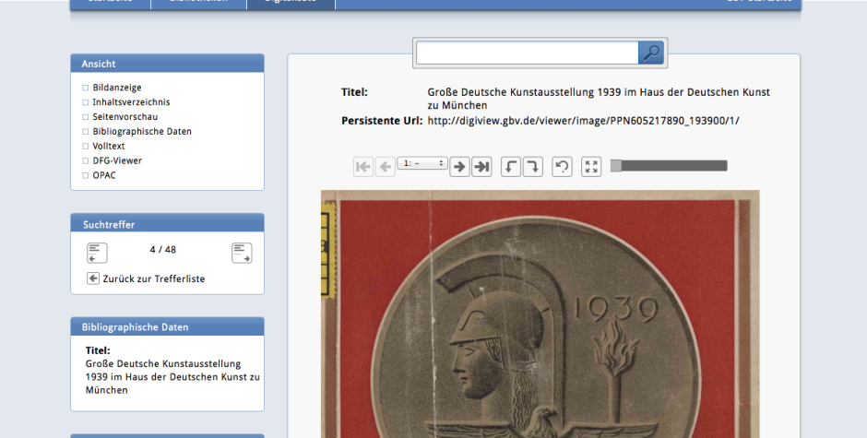Image resolution: width=867 pixels, height=438 pixels.
Task: Open Inhaltsverzeichnis view
Action: pos(131,101)
